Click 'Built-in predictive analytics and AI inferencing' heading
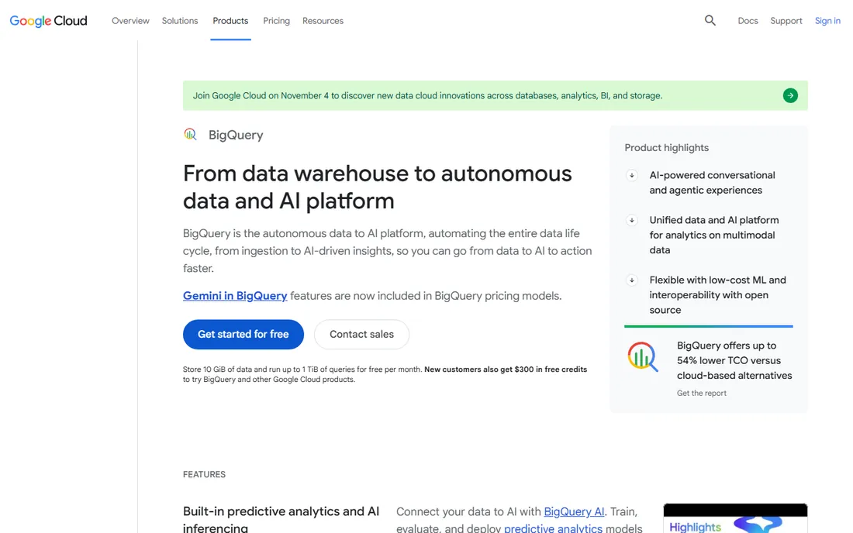853x533 pixels. pyautogui.click(x=281, y=519)
